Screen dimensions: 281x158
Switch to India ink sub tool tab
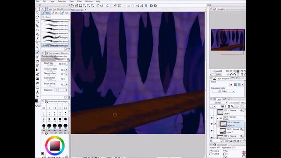pos(65,13)
